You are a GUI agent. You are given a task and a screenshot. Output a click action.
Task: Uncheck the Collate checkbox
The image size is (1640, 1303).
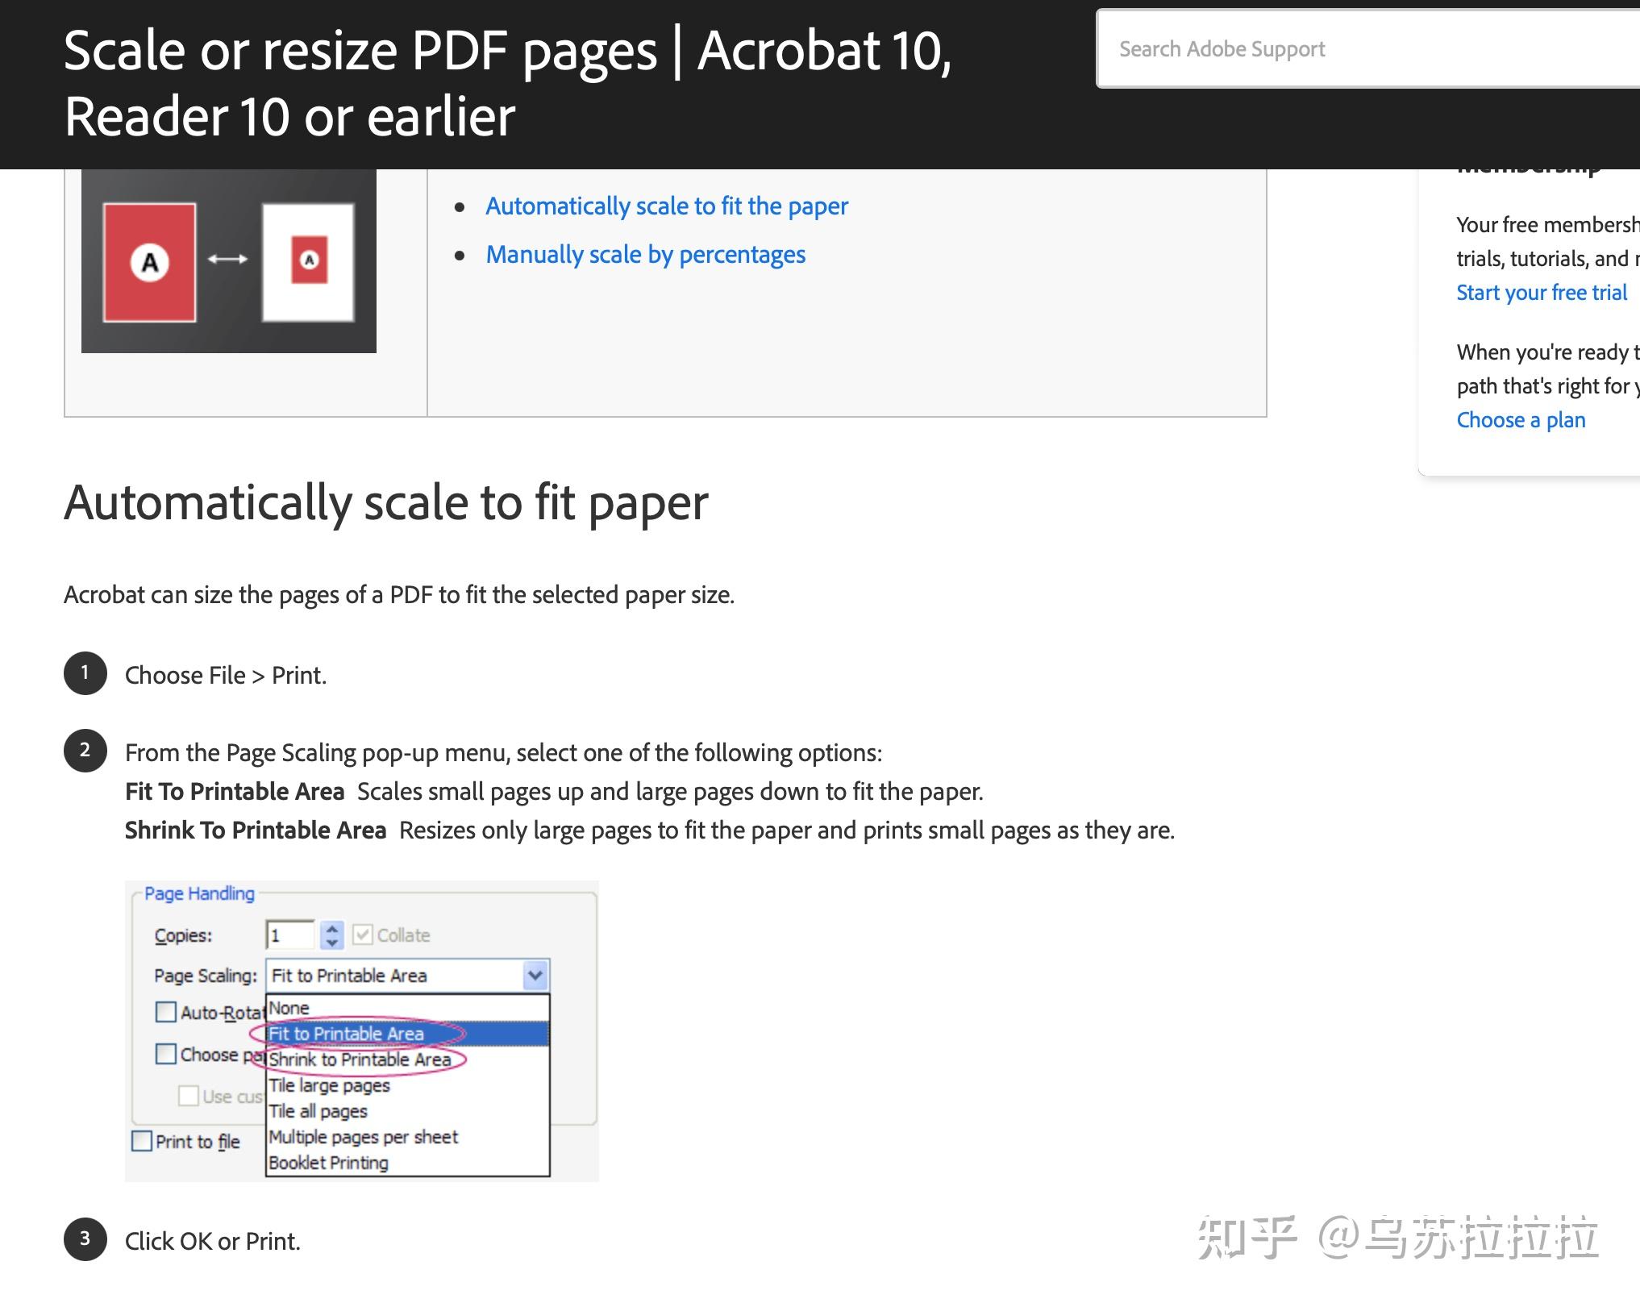pyautogui.click(x=364, y=934)
